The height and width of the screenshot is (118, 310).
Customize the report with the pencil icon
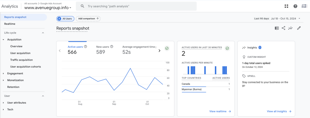click(299, 28)
